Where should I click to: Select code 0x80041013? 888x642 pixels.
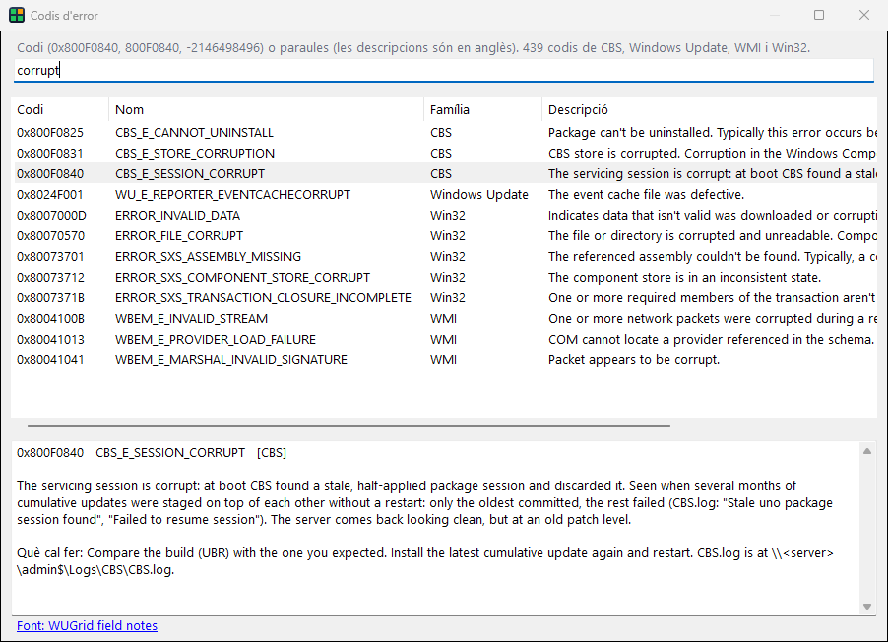coord(50,340)
